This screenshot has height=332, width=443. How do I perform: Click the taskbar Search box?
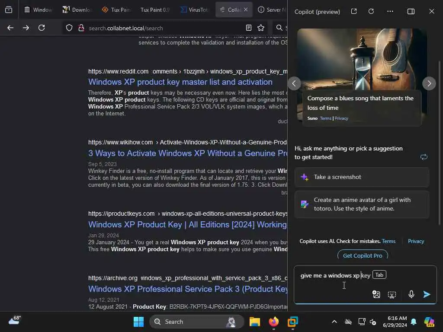point(197,322)
